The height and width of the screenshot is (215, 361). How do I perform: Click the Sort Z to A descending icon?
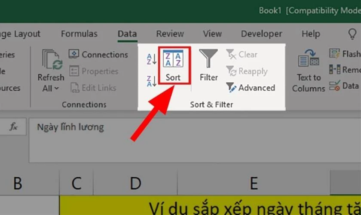tap(152, 81)
